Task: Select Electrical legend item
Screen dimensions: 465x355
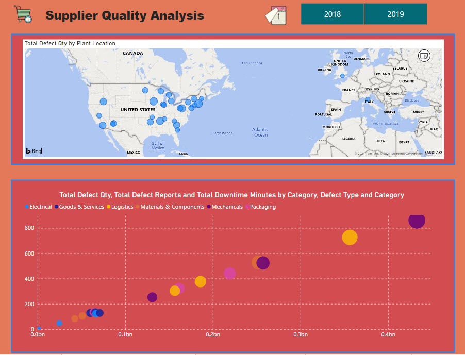Action: point(38,207)
